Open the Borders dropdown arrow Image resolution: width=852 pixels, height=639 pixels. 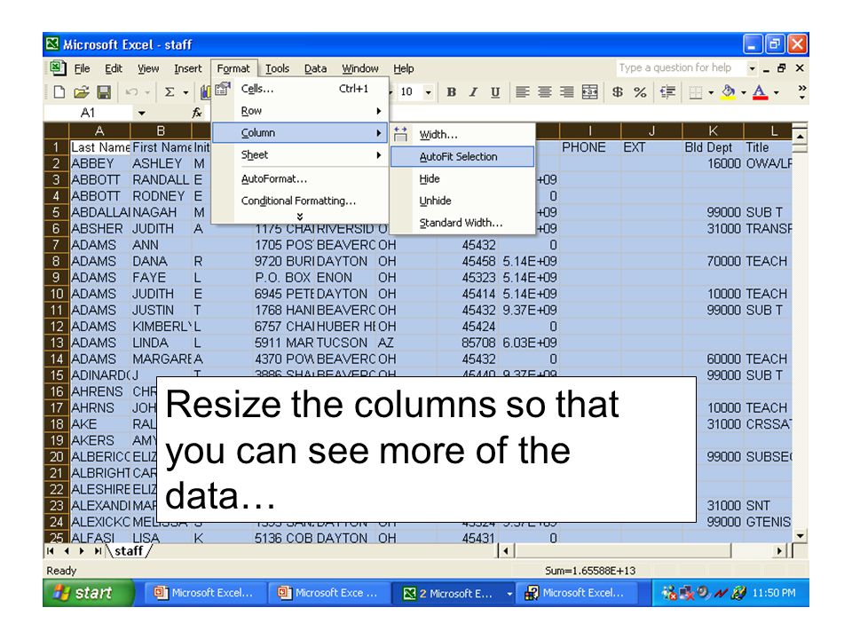(711, 92)
